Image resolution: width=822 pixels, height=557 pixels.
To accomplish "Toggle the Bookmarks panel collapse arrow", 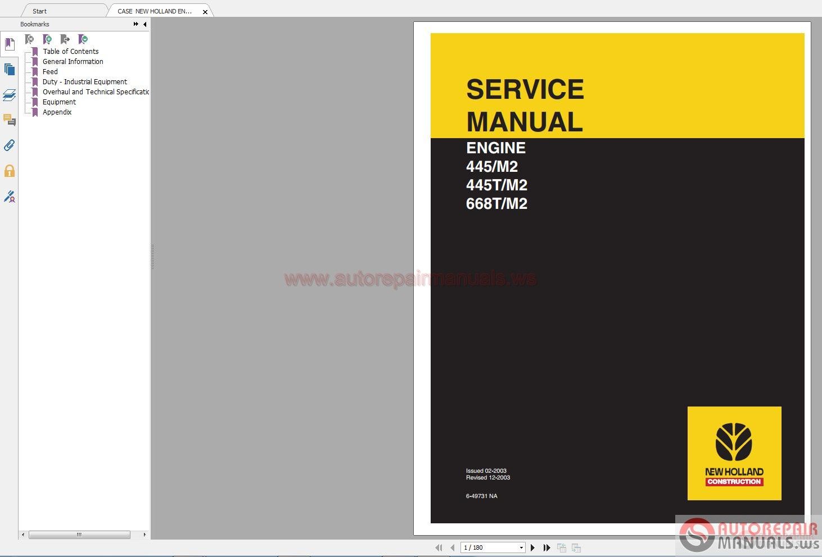I will coord(144,24).
